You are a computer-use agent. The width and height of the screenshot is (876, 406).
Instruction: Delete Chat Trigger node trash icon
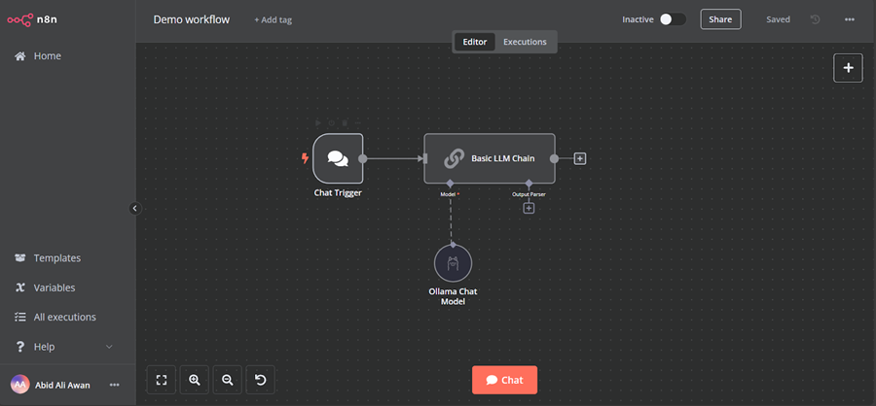pos(345,122)
